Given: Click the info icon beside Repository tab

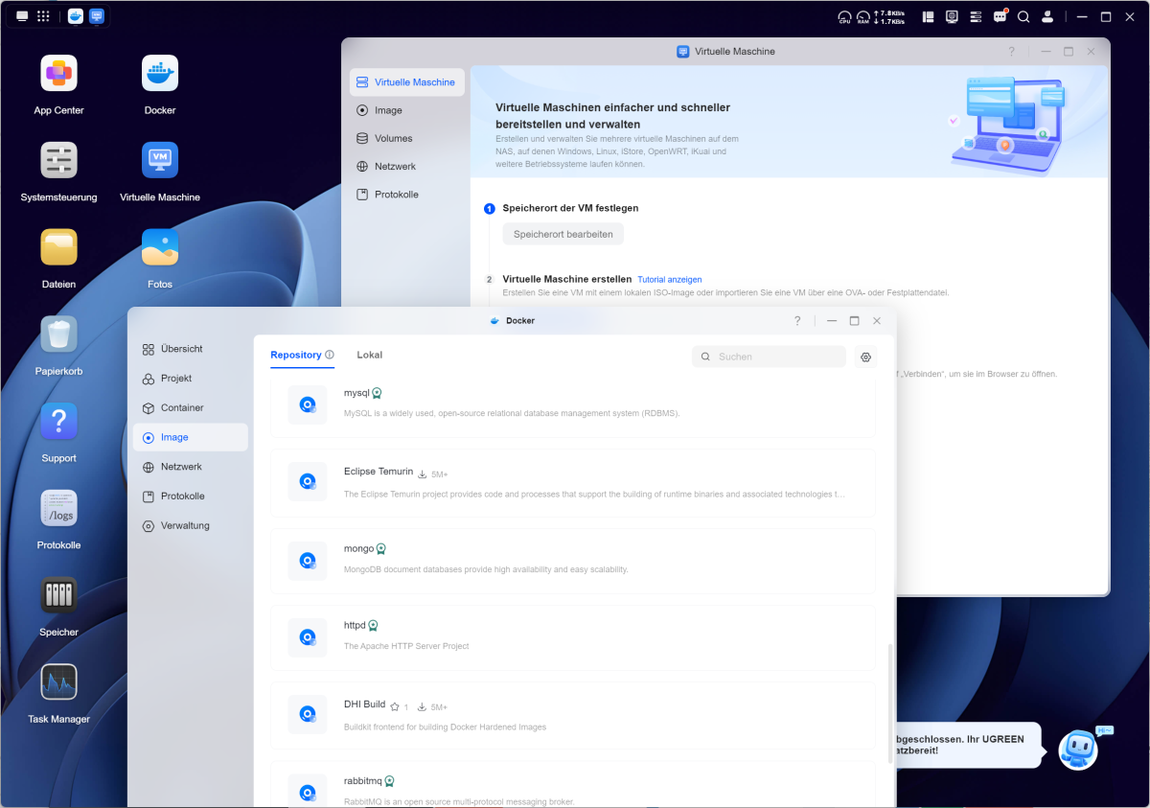Looking at the screenshot, I should click(x=330, y=355).
